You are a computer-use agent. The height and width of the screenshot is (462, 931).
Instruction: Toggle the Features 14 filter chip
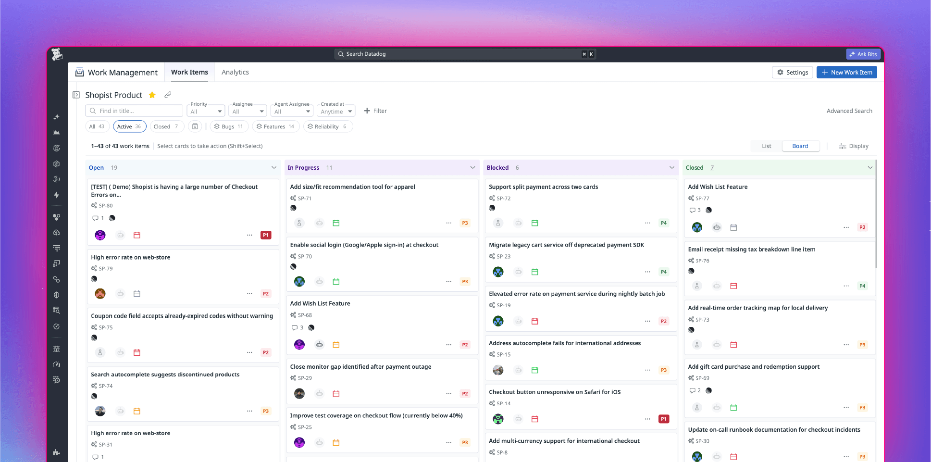click(x=275, y=126)
